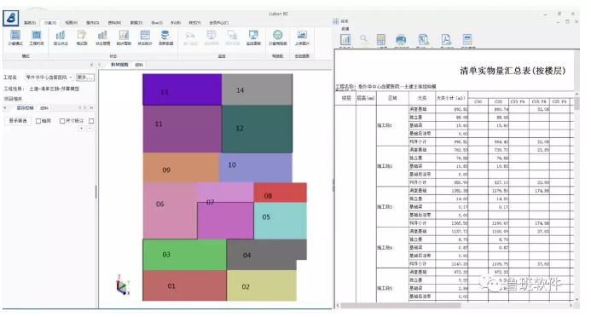Click the printer icon in report toolbar
Image resolution: width=591 pixels, height=317 pixels.
pyautogui.click(x=401, y=39)
